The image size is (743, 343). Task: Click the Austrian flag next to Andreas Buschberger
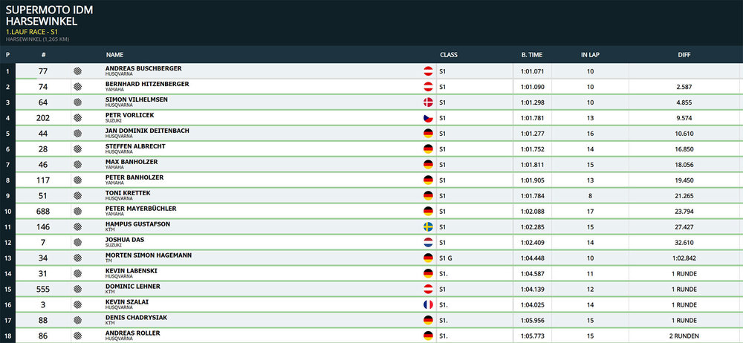tap(428, 71)
